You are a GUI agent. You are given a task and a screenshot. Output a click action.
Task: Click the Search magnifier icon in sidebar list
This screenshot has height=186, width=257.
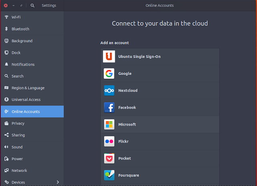(x=6, y=76)
